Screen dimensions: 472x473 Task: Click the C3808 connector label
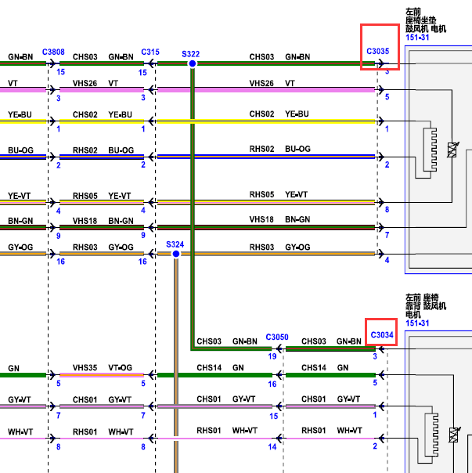(53, 52)
